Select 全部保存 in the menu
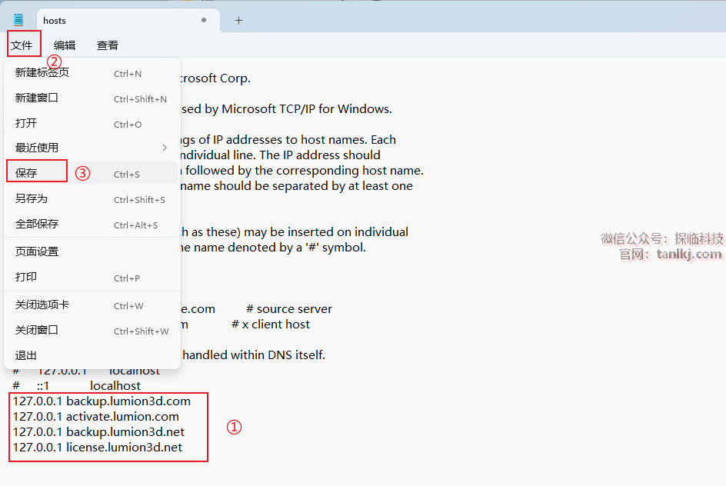Viewport: 726px width, 486px height. click(37, 225)
